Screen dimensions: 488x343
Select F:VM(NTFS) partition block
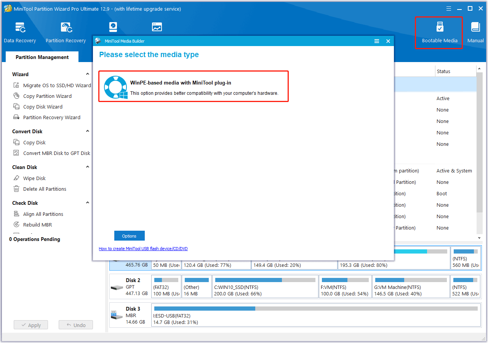point(345,287)
